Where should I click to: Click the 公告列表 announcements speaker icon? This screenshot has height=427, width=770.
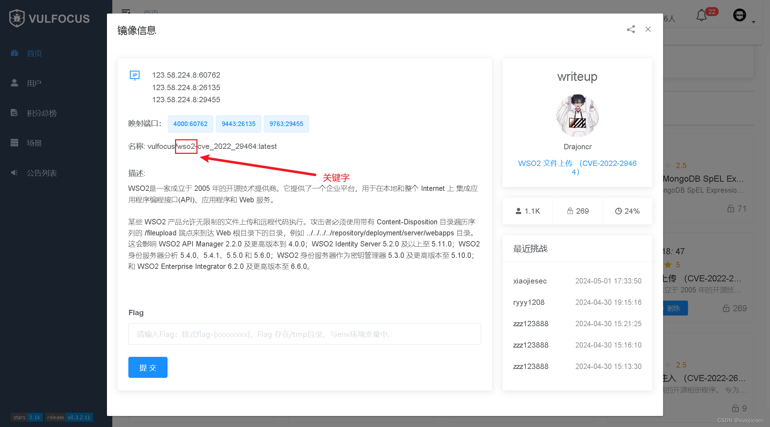tap(14, 172)
